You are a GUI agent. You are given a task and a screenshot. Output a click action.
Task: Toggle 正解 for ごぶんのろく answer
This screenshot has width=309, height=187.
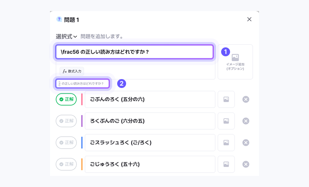click(x=66, y=99)
